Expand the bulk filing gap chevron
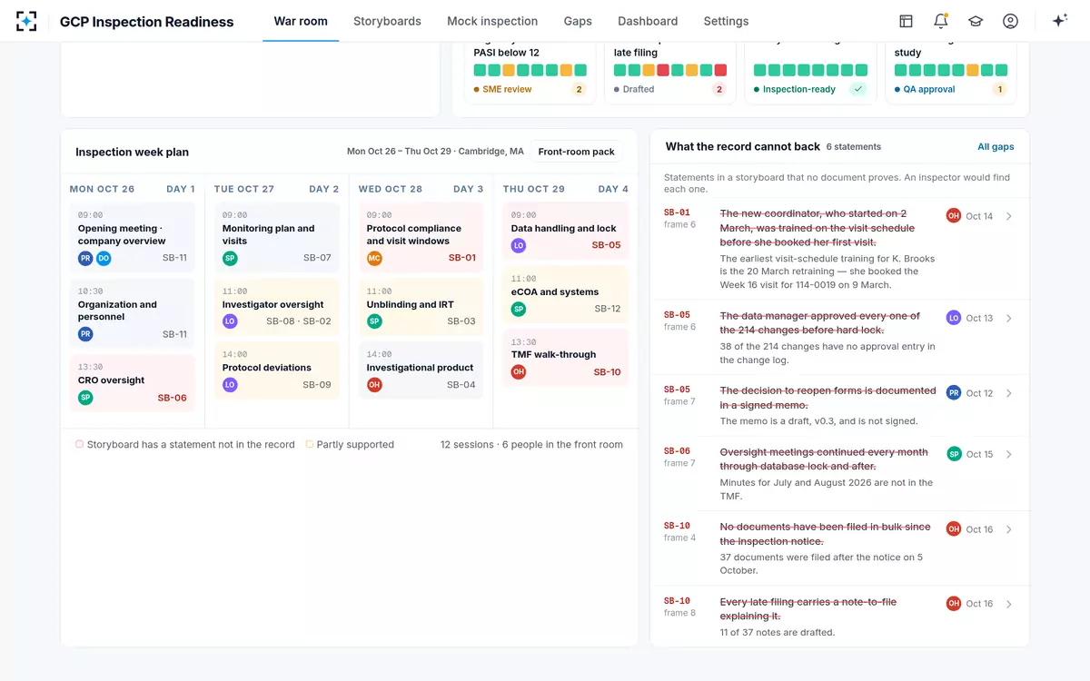Screen dimensions: 1090x681 [1009, 529]
